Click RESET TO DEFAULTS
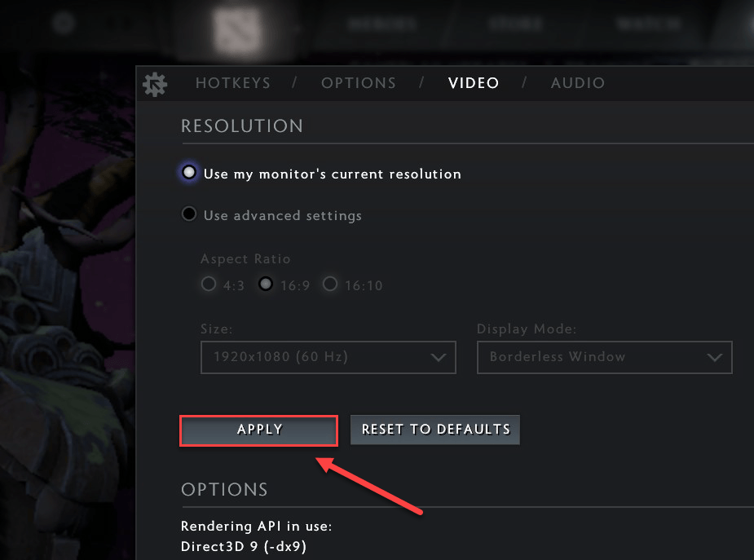Image resolution: width=754 pixels, height=560 pixels. (x=434, y=430)
